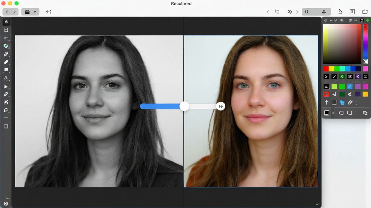Choose the orange-yellow swatch in palette grid

pos(365,94)
